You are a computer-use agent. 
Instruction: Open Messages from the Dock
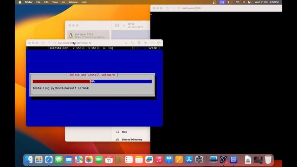[59, 160]
